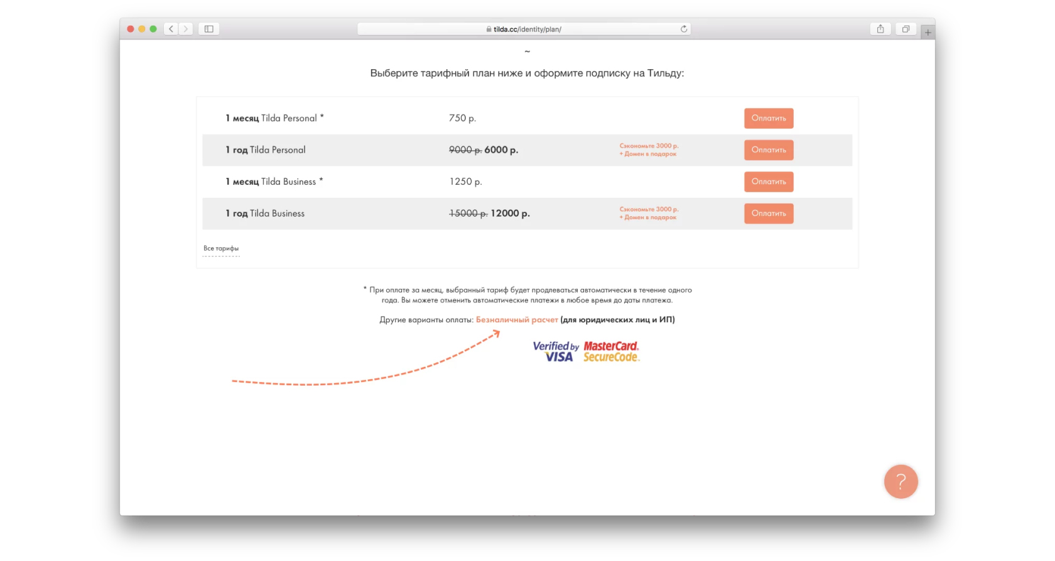This screenshot has width=1055, height=561.
Task: Open the Share menu icon in Safari
Action: coord(880,29)
